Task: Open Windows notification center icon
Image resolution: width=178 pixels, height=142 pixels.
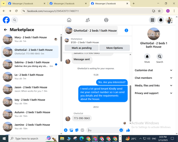Action: 172,138
